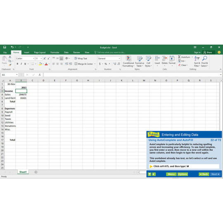223x223 pixels.
Task: Toggle Bold formatting
Action: 17,64
